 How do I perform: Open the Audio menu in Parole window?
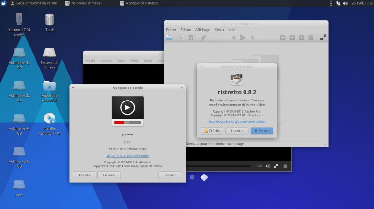121,61
